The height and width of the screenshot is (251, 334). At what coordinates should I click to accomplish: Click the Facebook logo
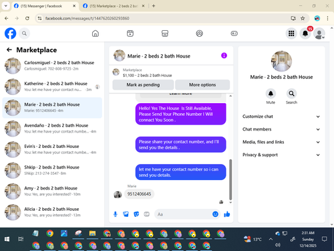click(x=10, y=33)
